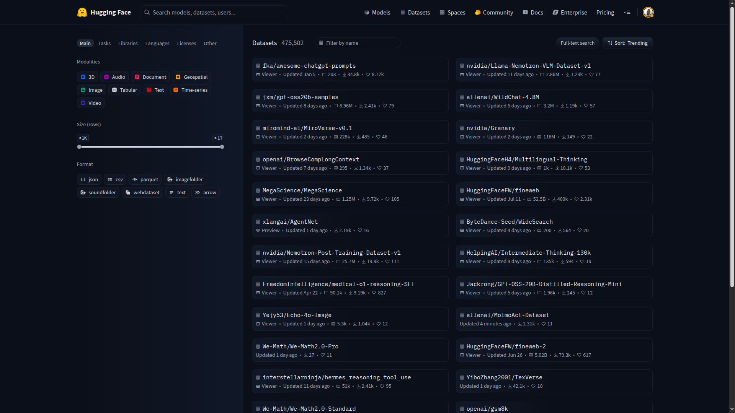Open the Spaces navigation item

coord(452,12)
